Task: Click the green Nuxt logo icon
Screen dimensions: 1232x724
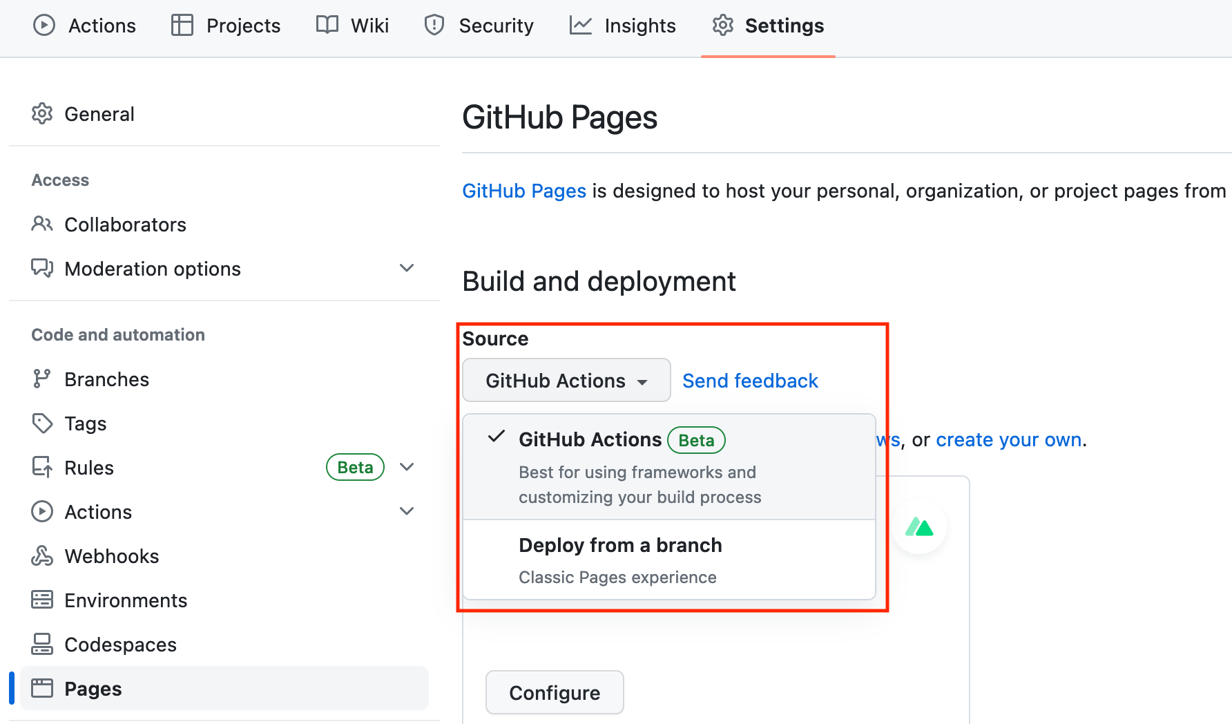Action: tap(919, 527)
